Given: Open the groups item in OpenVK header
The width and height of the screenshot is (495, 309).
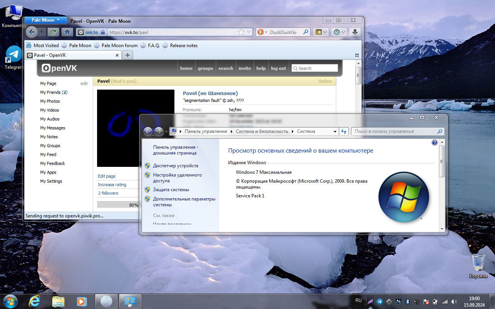Looking at the screenshot, I should click(205, 68).
